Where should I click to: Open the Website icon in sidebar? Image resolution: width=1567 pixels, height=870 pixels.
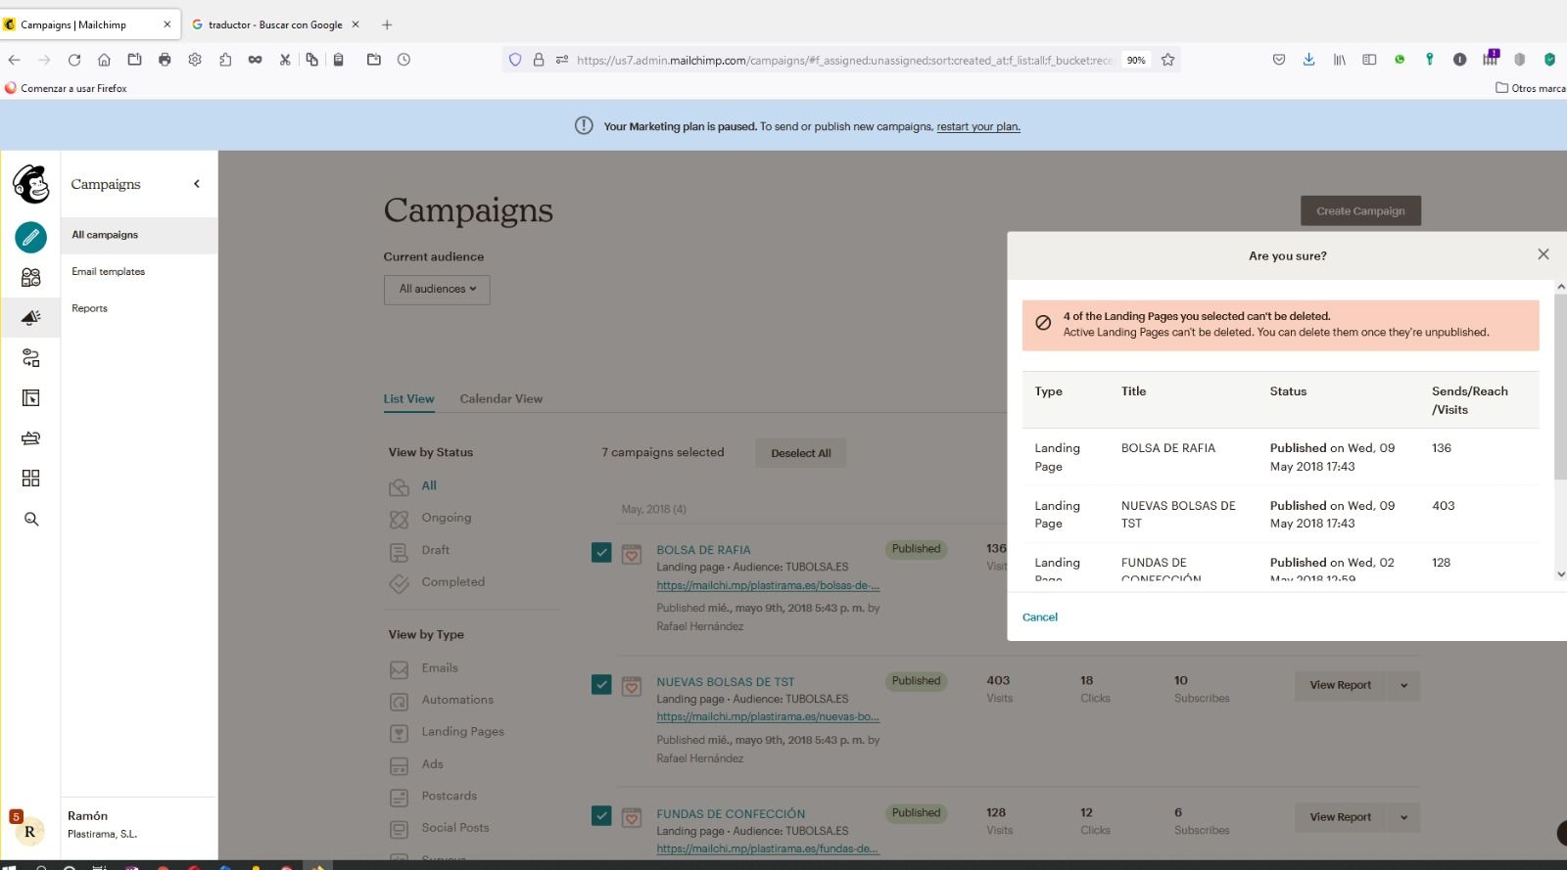point(30,398)
